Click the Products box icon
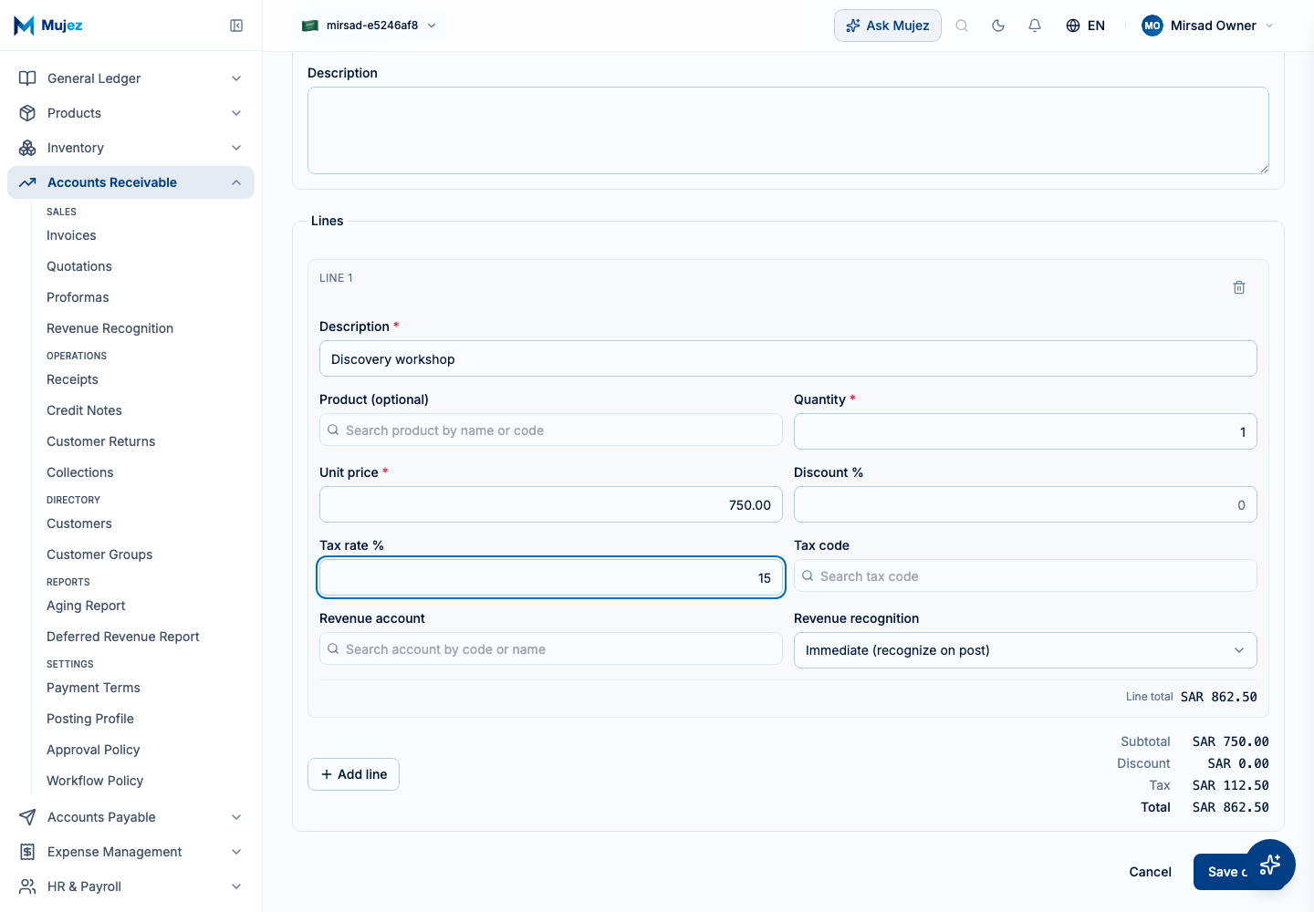Screen dimensions: 1314x912 coord(27,113)
